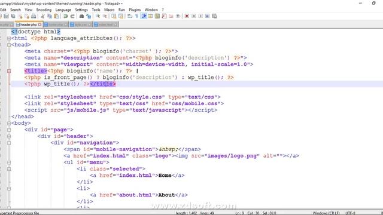Open the Search menu
The width and height of the screenshot is (383, 215).
[16, 10]
